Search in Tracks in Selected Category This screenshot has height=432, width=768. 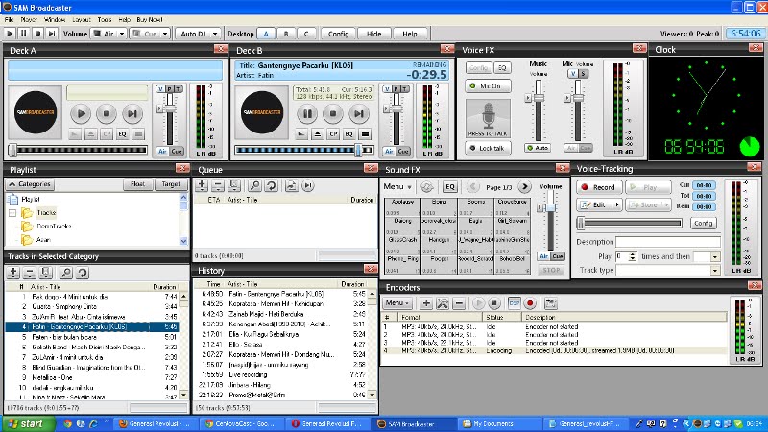(x=65, y=273)
